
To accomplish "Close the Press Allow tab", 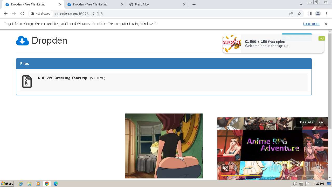I will click(x=184, y=4).
